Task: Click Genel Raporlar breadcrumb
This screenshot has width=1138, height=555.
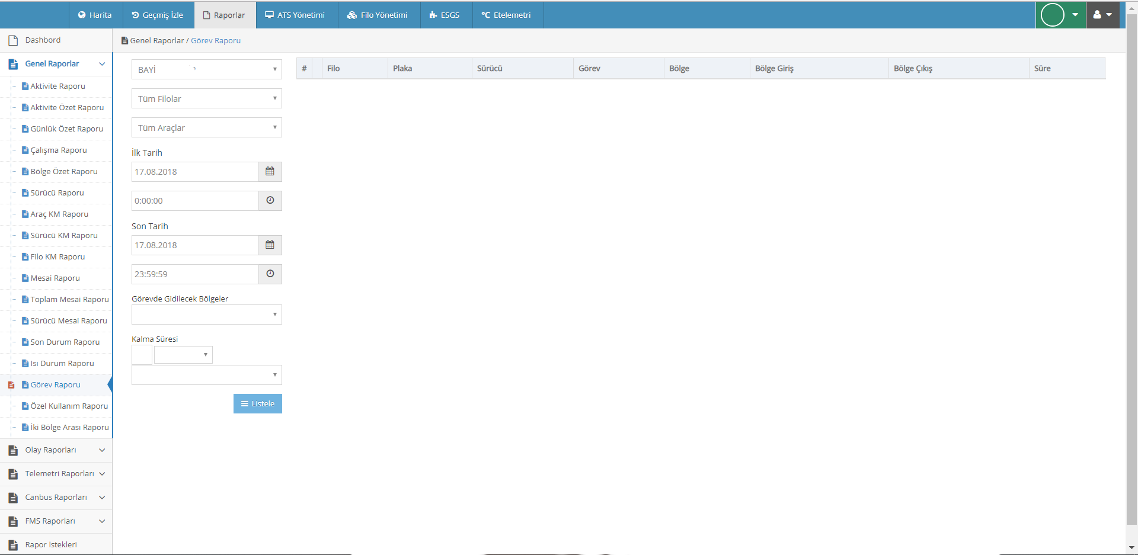Action: coord(157,41)
